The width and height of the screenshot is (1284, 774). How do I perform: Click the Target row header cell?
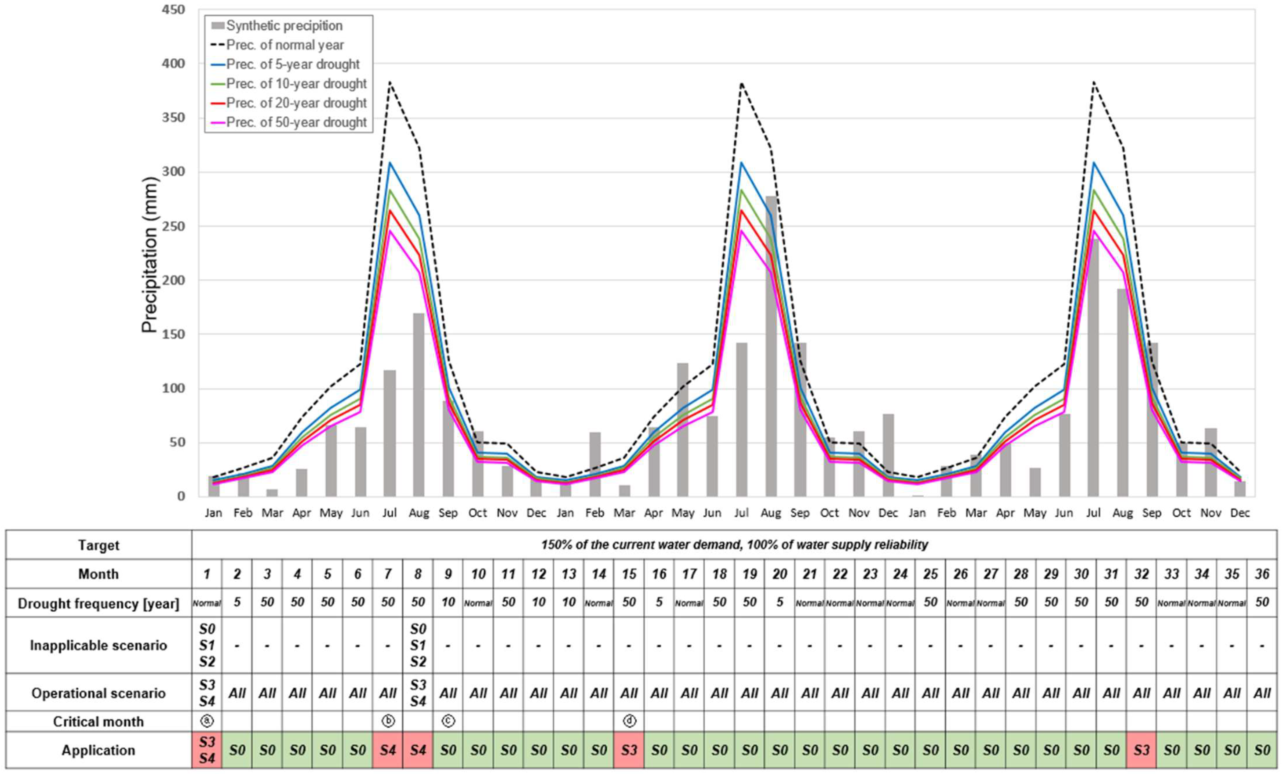pos(99,545)
